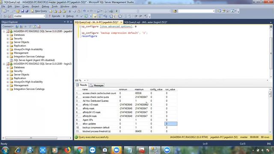Open Google Chrome from the taskbar
Image resolution: width=274 pixels, height=154 pixels.
tap(80, 150)
